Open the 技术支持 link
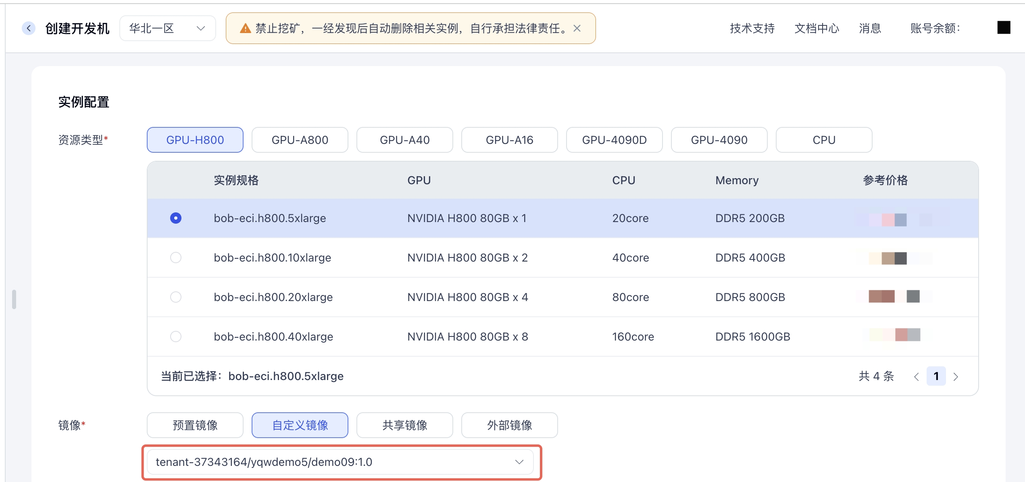This screenshot has width=1025, height=482. click(x=752, y=28)
